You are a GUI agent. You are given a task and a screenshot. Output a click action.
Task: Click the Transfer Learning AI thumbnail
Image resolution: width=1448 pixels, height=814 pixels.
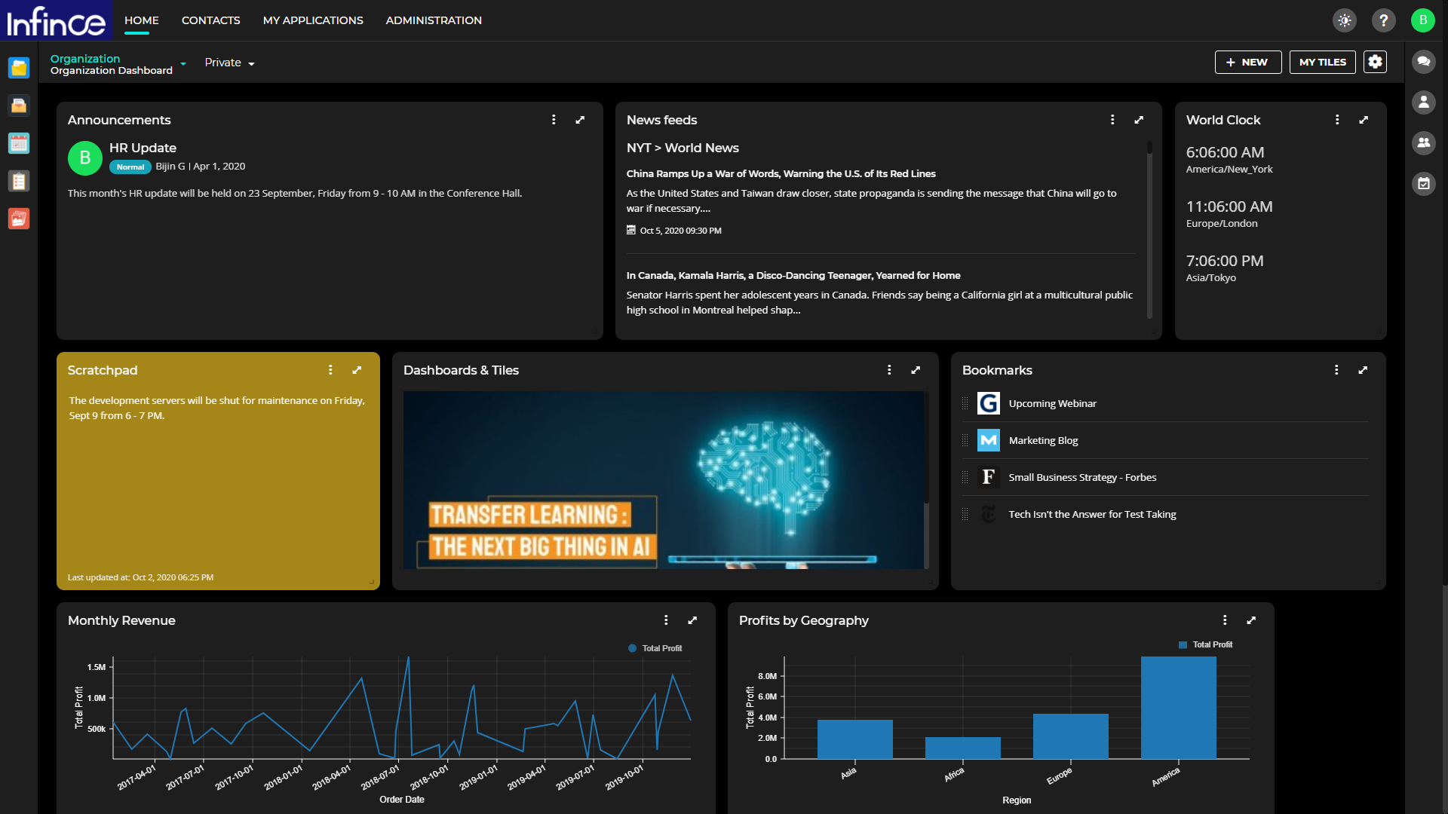point(664,480)
